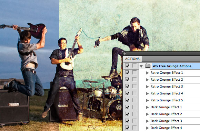Expand Dark Grunge Effect 1 action
The height and width of the screenshot is (131, 200).
point(147,107)
